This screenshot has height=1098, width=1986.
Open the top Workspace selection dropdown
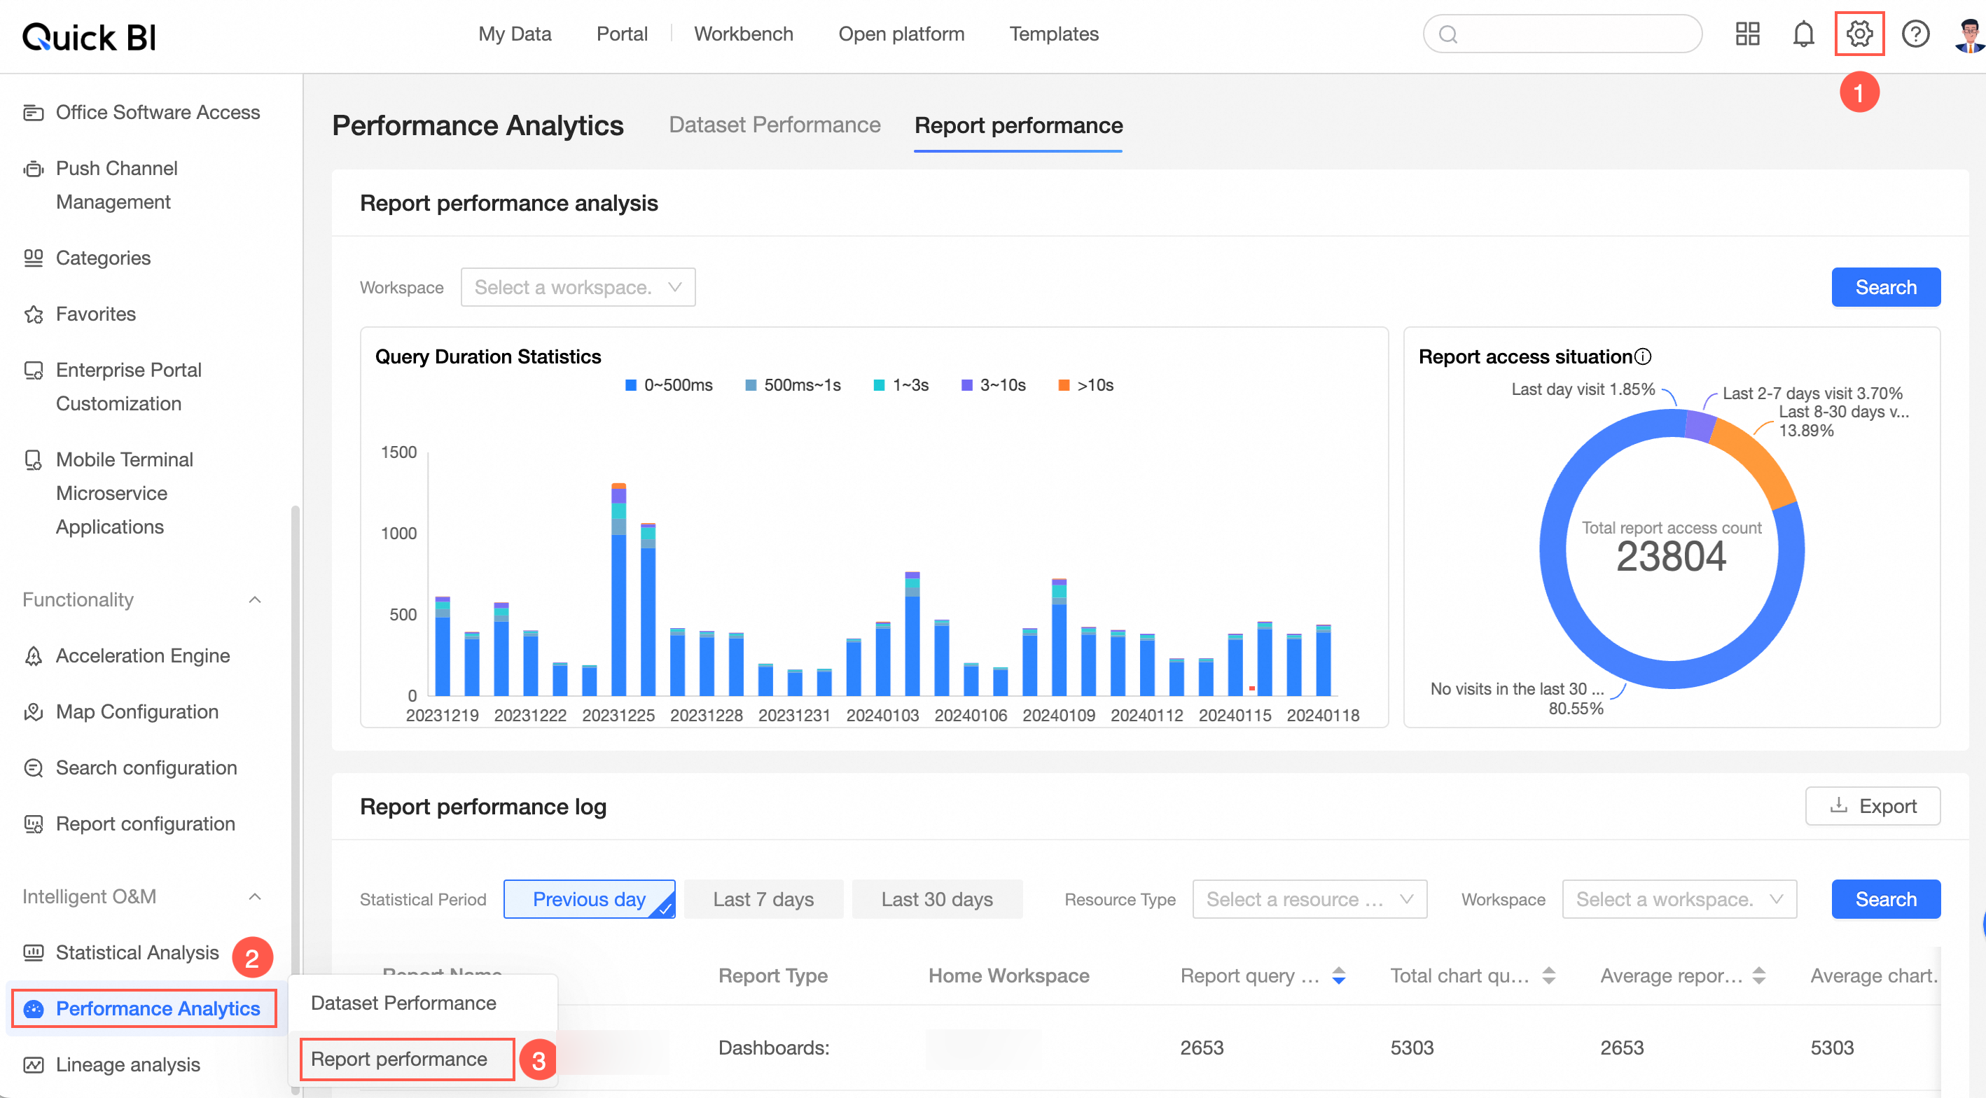tap(578, 287)
